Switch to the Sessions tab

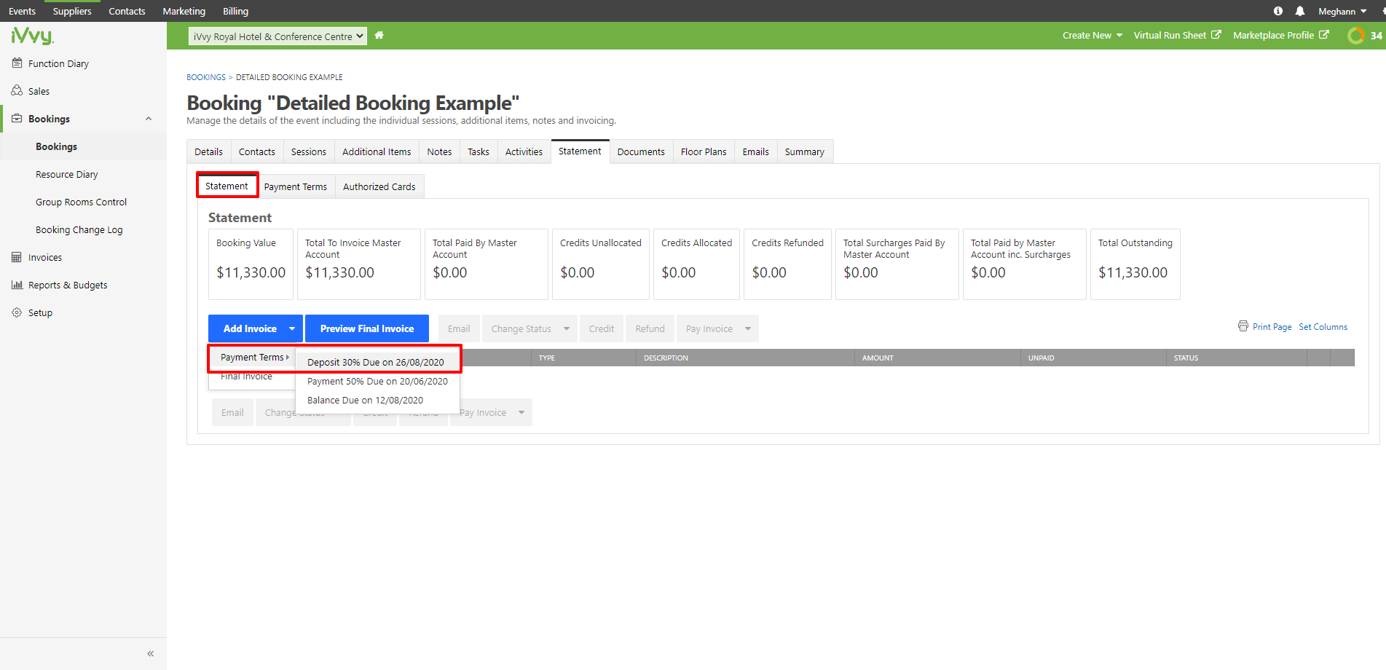click(x=309, y=151)
